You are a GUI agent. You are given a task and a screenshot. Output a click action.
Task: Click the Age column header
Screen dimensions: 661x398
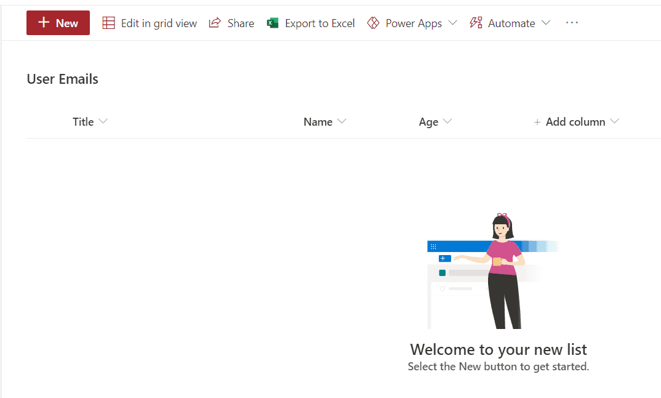[428, 122]
